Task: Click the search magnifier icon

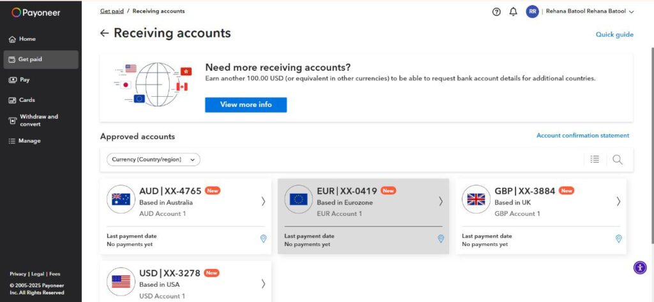Action: (617, 159)
